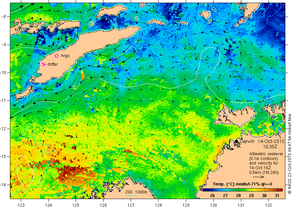292x209 pixels.
Task: Click the '14-Oct-2015' date text
Action: click(271, 141)
